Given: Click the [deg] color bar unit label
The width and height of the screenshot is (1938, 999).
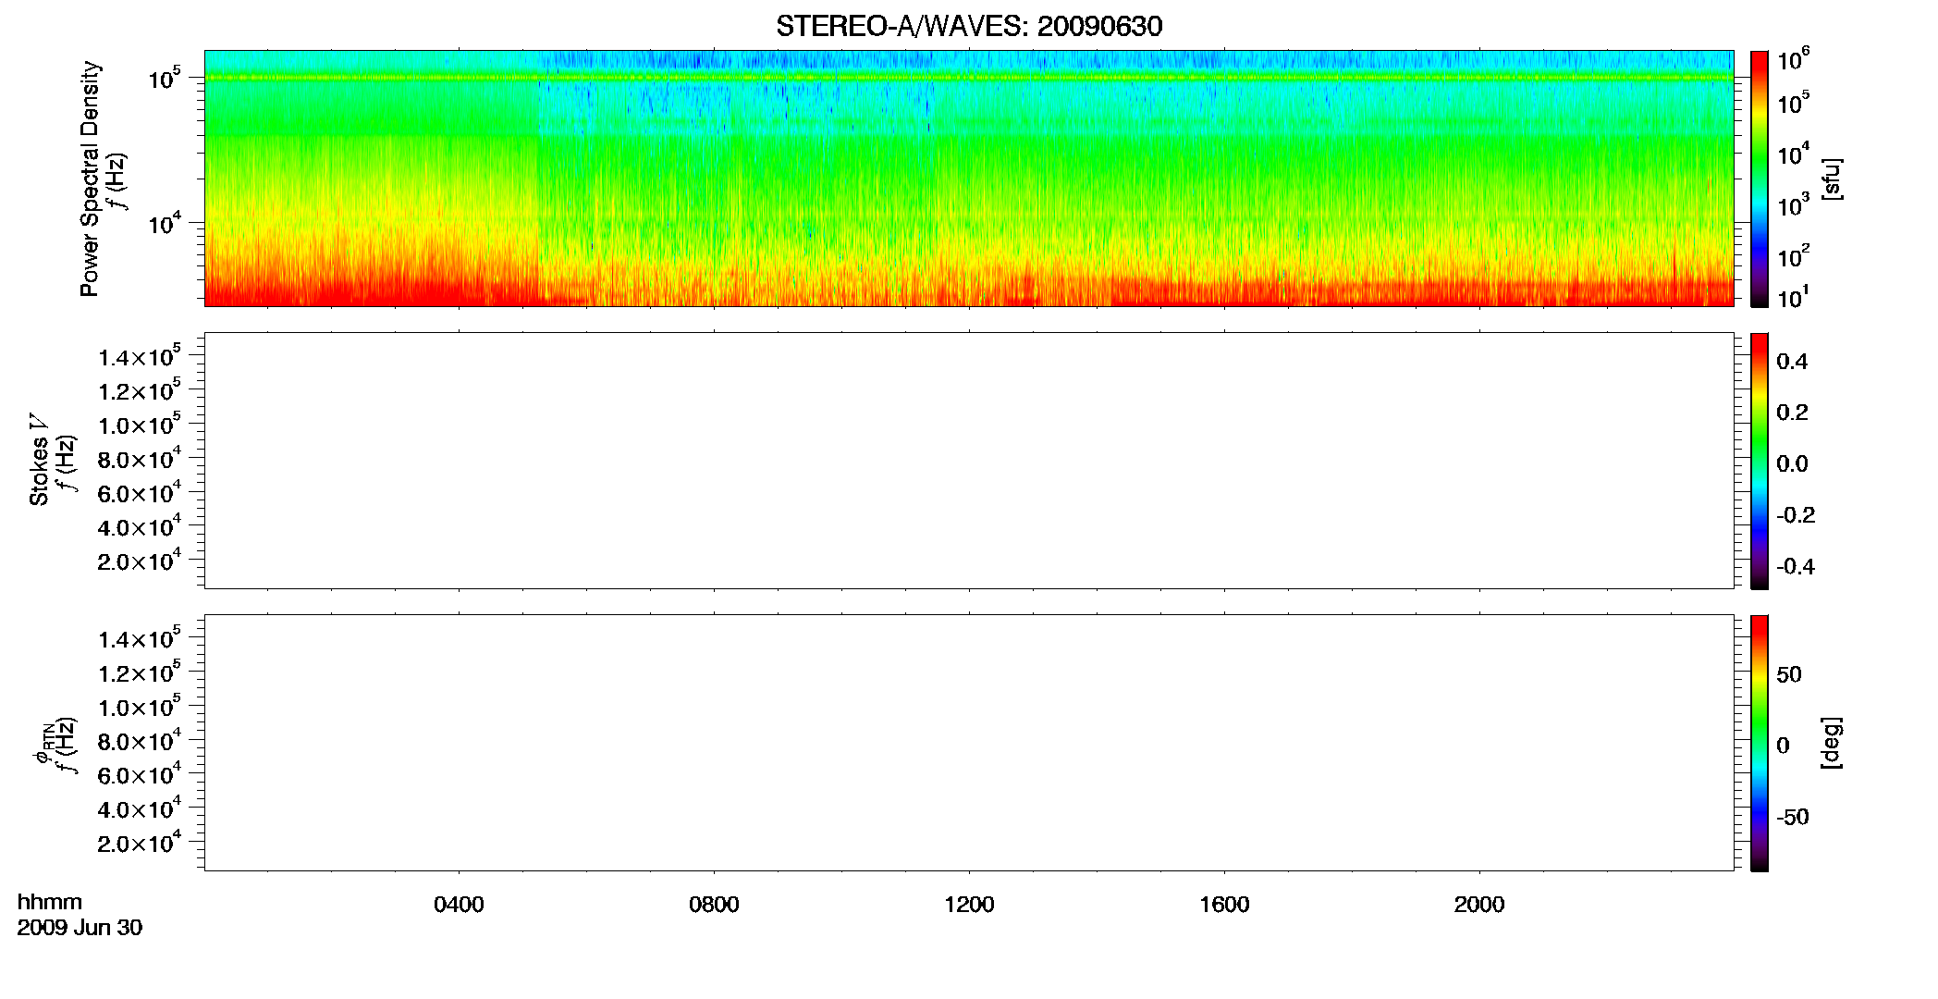Looking at the screenshot, I should coord(1832,743).
